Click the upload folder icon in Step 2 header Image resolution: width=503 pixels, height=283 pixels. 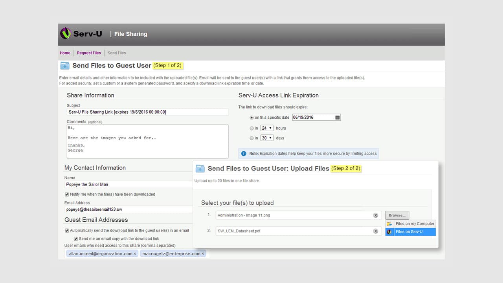coord(200,169)
